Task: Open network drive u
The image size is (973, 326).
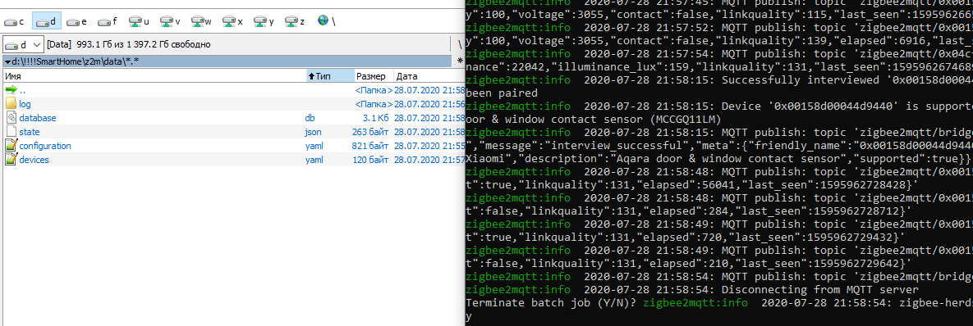Action: (139, 21)
